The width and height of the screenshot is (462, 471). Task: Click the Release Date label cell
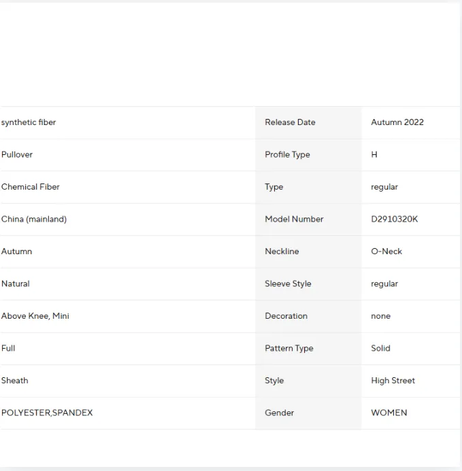pos(308,122)
